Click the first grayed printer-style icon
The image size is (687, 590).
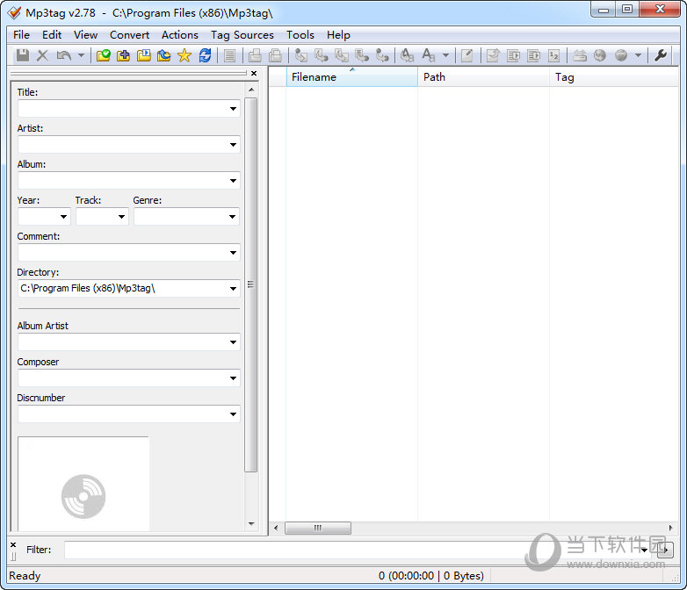pyautogui.click(x=255, y=55)
